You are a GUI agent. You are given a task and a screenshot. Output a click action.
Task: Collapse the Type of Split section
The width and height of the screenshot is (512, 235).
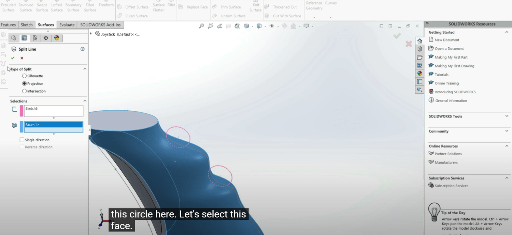[x=85, y=69]
